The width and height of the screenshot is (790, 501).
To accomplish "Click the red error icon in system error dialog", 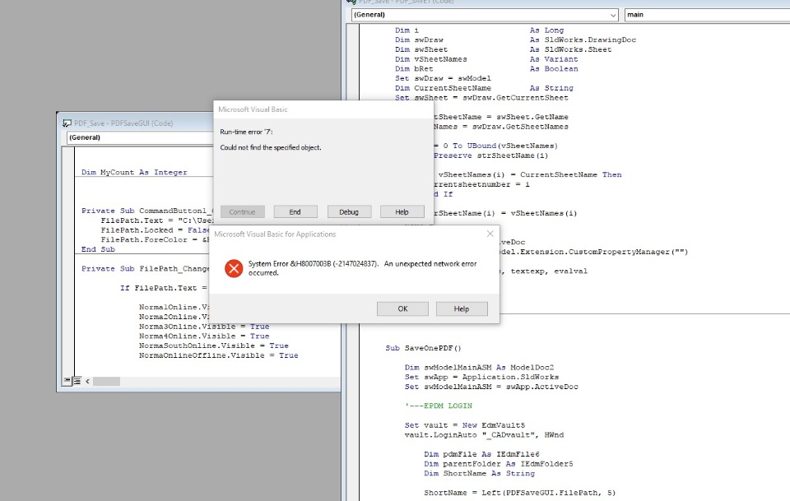I will (x=234, y=268).
